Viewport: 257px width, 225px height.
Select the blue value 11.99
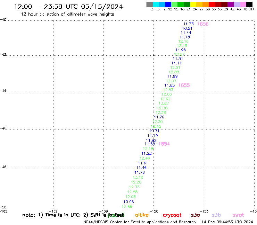pos(172,76)
